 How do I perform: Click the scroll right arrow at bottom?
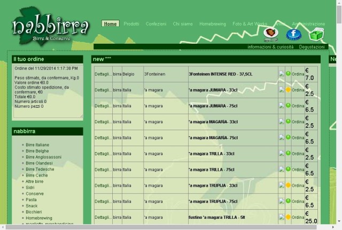pyautogui.click(x=333, y=227)
